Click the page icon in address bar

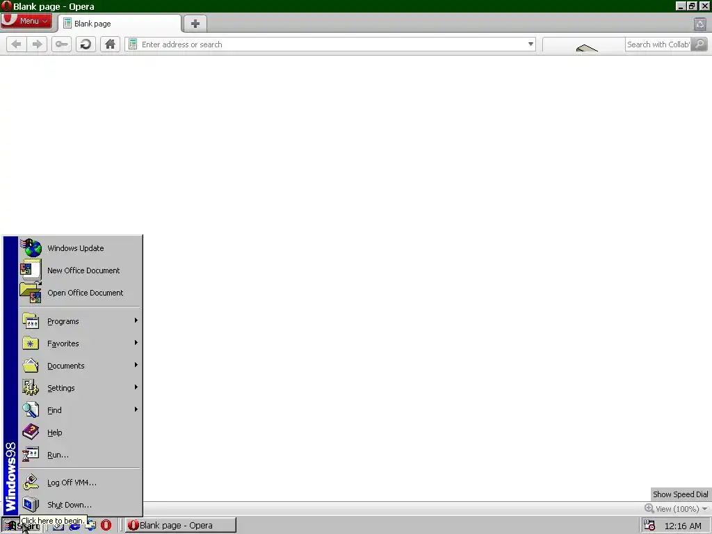click(133, 44)
